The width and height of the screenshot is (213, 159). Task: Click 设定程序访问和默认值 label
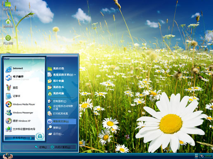[x=63, y=107]
